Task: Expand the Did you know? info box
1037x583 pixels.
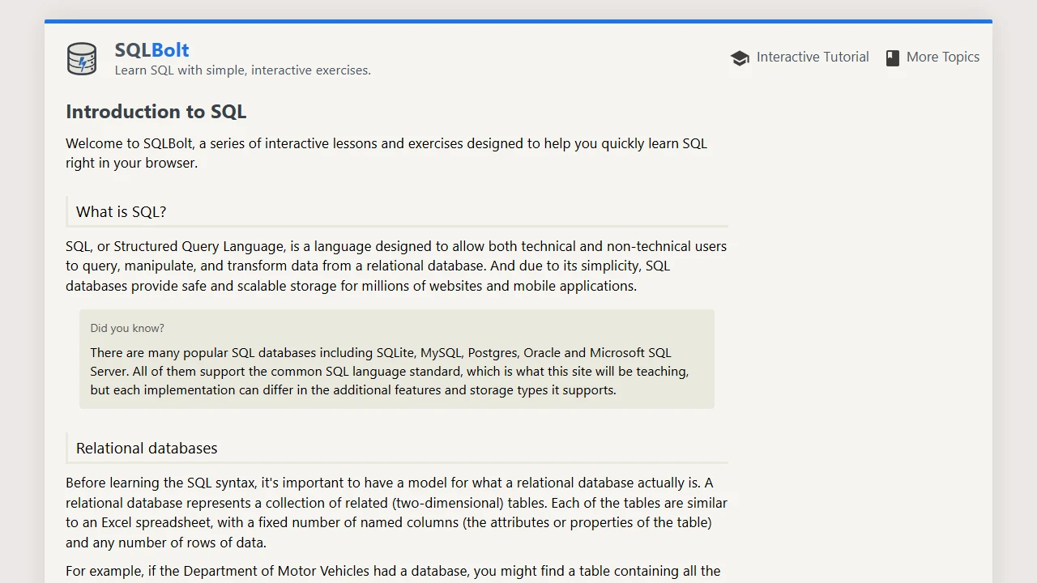Action: tap(127, 328)
